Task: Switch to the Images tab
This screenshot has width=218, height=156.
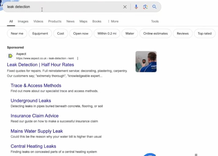Action: point(23,21)
